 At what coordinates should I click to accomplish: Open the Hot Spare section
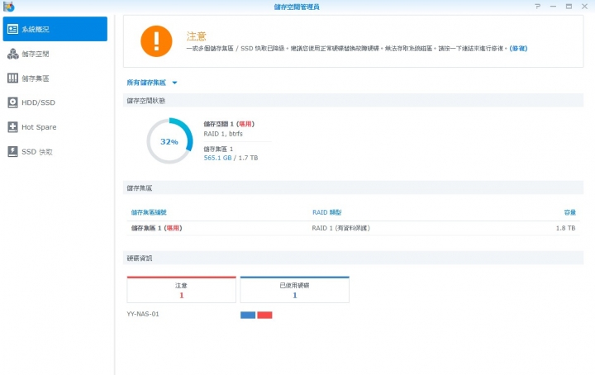click(x=55, y=127)
